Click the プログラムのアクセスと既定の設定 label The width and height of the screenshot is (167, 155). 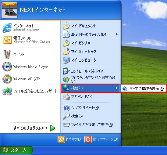coord(93,79)
